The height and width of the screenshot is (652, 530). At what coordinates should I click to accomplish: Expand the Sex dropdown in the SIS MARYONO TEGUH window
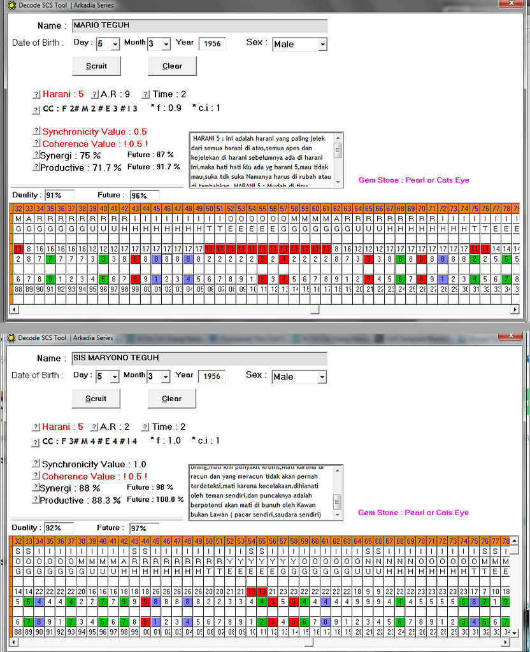click(x=322, y=377)
